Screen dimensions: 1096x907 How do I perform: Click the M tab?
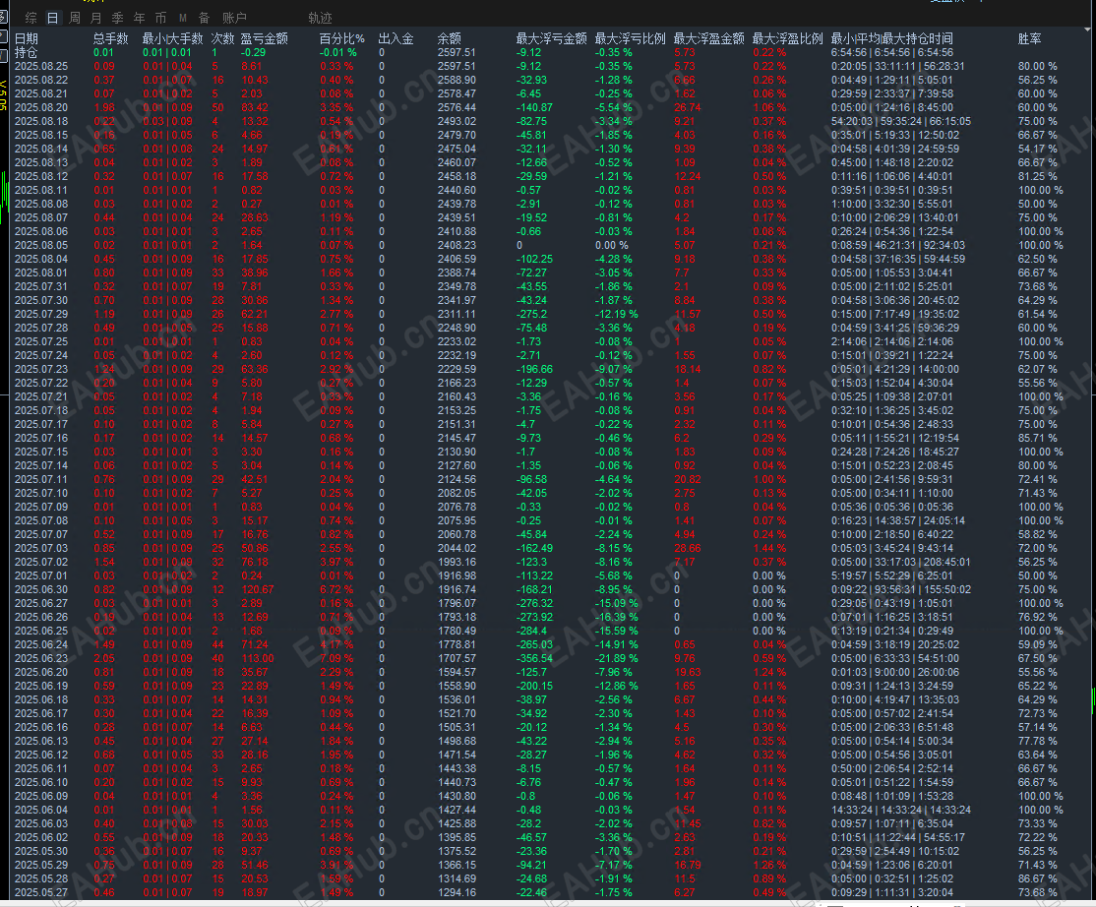(x=182, y=18)
